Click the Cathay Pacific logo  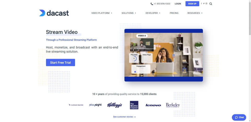(x=76, y=105)
